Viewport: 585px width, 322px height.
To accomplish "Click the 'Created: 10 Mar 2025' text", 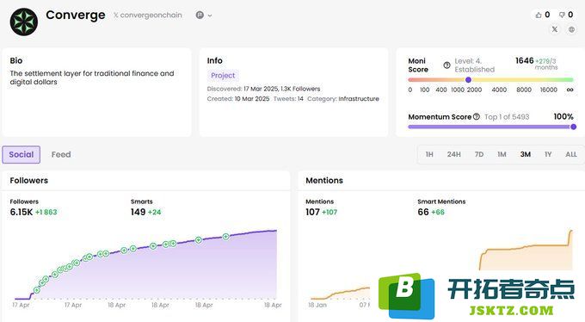I will click(238, 99).
